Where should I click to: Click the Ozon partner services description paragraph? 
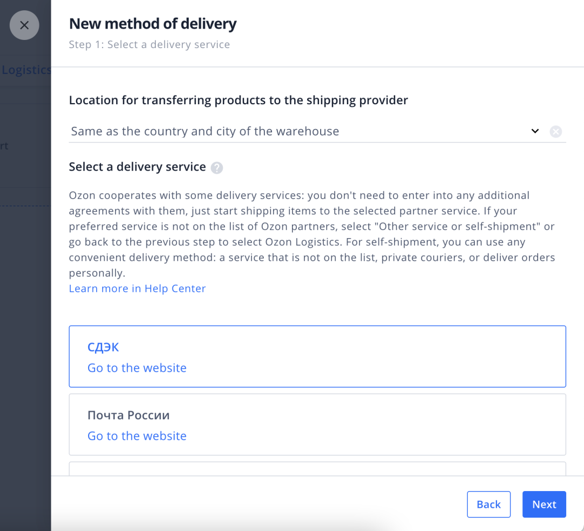point(311,233)
